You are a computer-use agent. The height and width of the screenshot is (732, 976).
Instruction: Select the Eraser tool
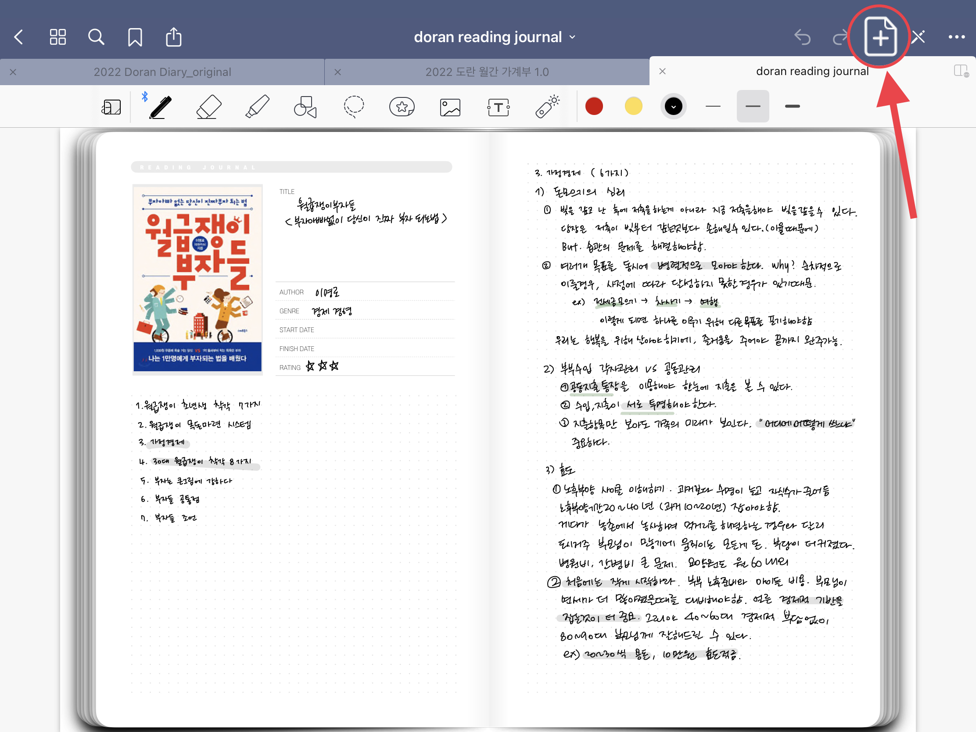coord(209,107)
